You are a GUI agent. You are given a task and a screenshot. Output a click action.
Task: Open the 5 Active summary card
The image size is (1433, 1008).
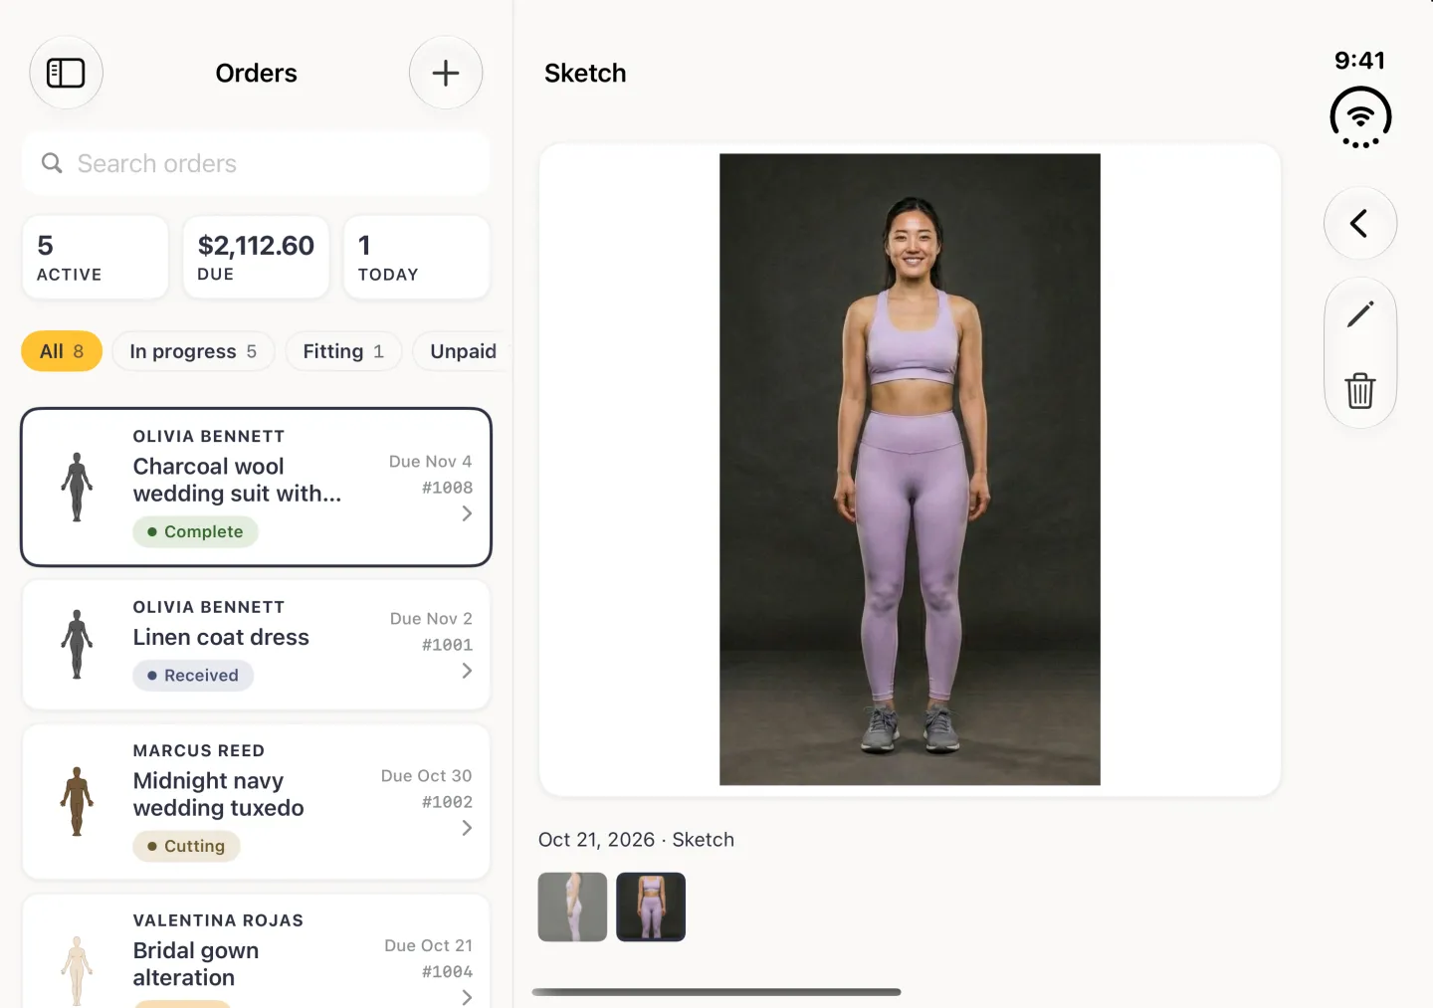[x=96, y=258]
